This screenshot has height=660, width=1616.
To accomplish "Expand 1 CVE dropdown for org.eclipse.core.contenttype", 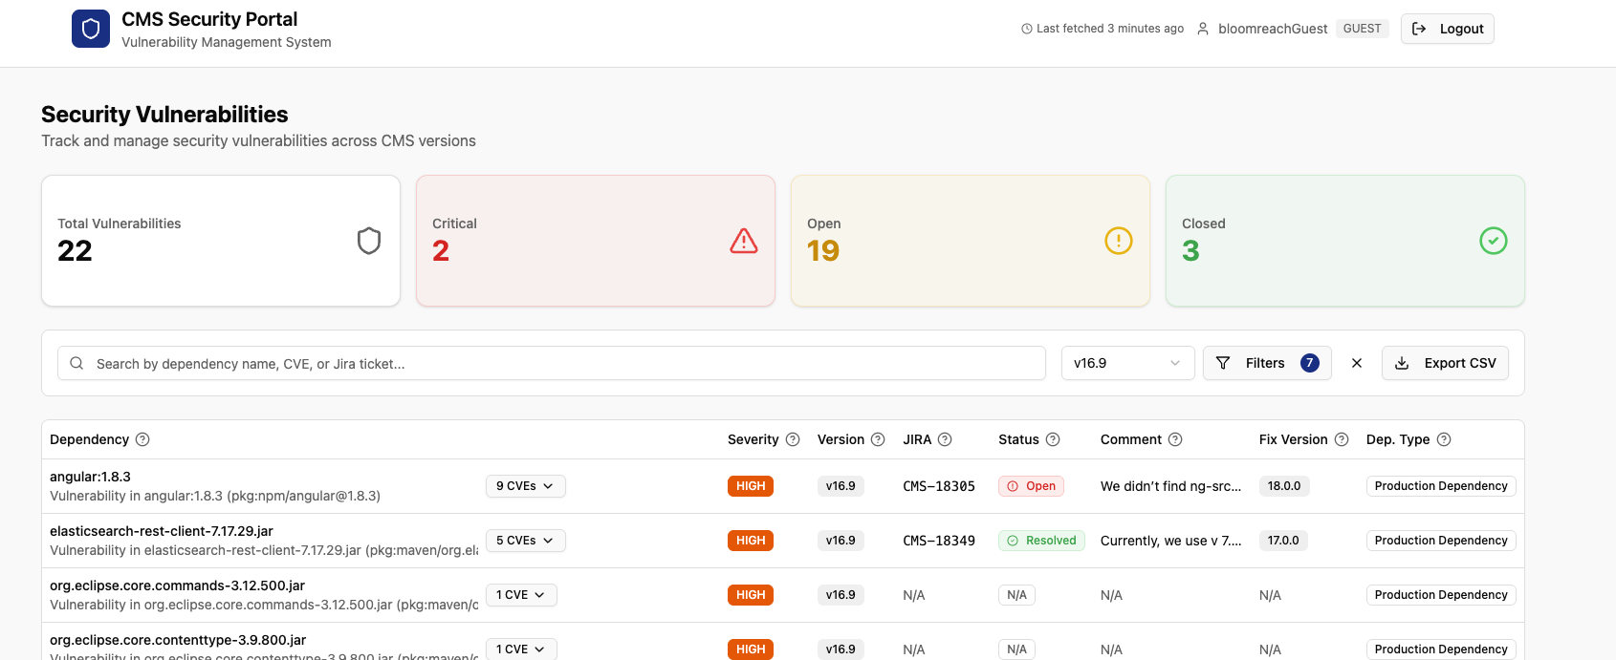I will (521, 649).
